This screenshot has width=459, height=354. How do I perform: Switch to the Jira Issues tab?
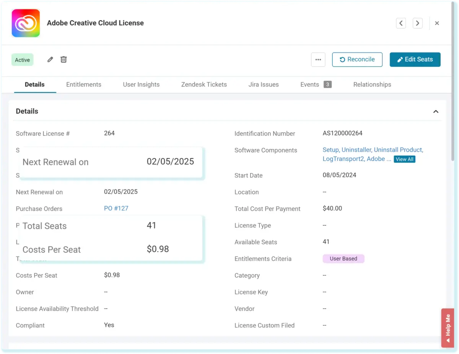[x=264, y=85]
